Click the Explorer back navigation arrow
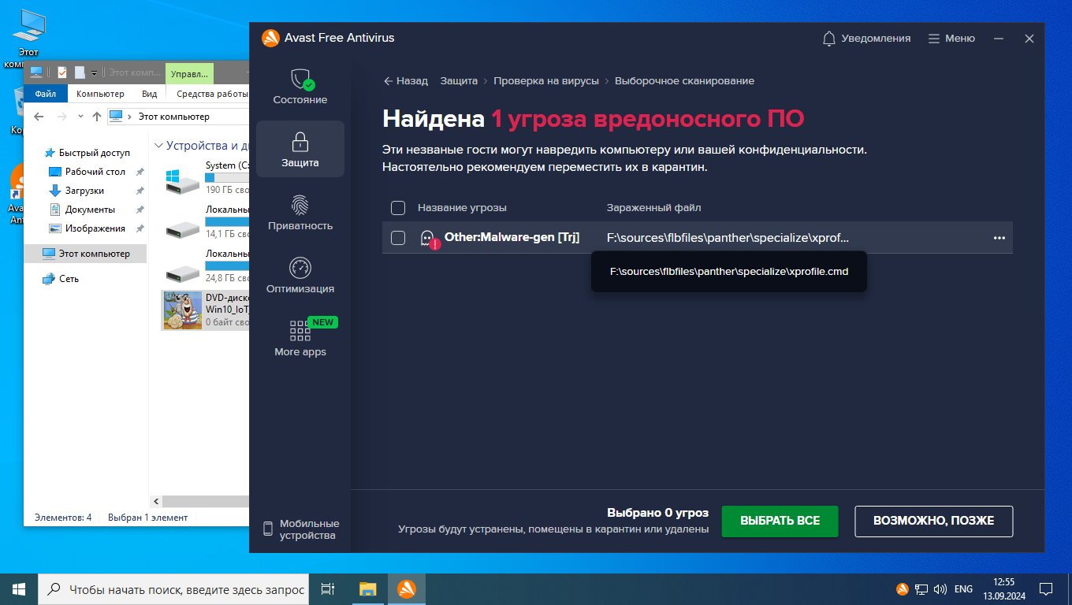 [x=39, y=117]
